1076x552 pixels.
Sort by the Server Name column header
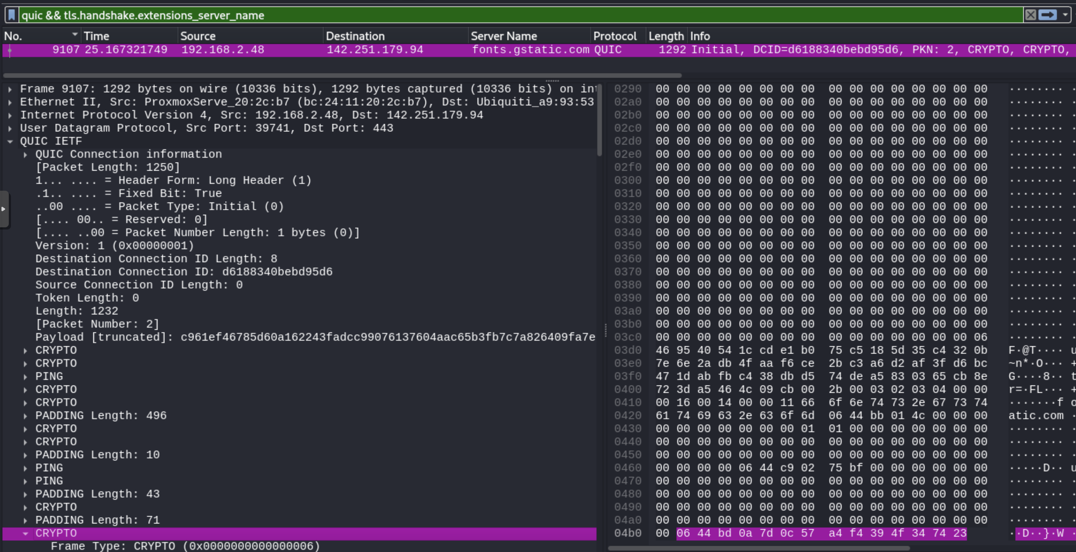pos(530,36)
